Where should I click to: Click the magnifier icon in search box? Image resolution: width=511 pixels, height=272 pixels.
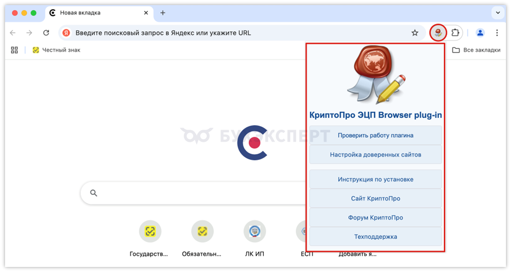point(94,193)
